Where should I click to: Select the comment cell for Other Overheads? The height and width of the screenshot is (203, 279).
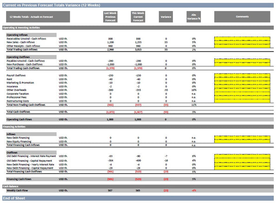(x=242, y=90)
